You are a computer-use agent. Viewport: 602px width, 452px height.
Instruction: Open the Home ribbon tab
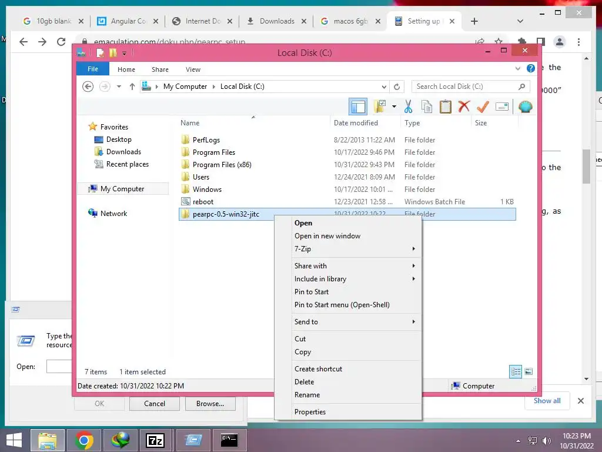(126, 69)
